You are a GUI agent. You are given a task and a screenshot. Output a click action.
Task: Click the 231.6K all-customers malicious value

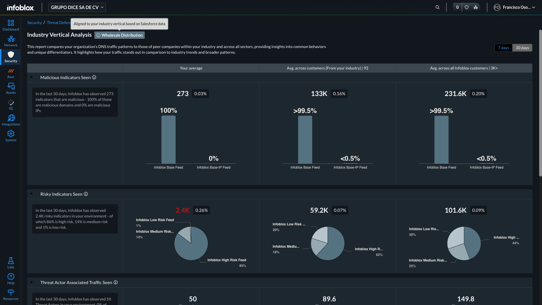[x=455, y=94]
